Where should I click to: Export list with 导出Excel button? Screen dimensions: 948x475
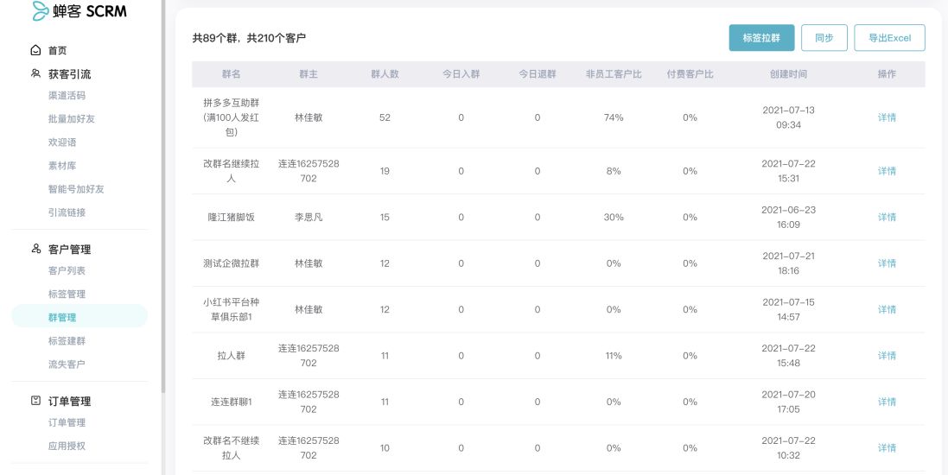[x=889, y=37]
